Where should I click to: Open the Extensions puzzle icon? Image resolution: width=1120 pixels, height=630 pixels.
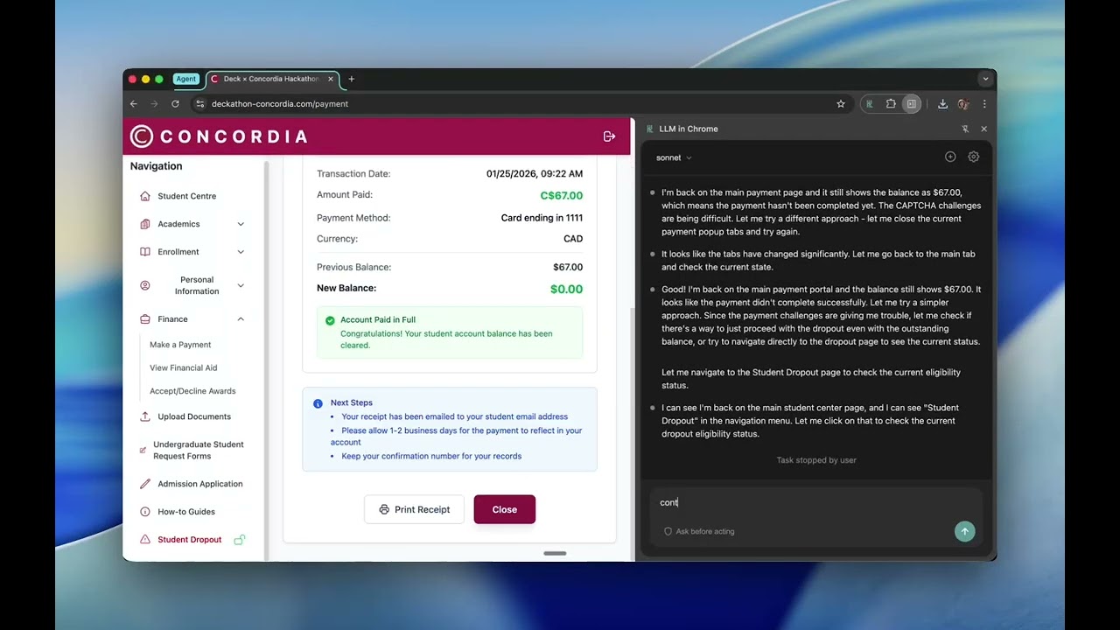tap(891, 103)
